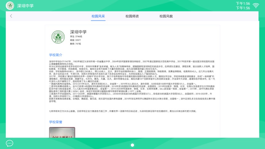Click the 学校荣誉 heading
The height and width of the screenshot is (149, 265).
click(56, 122)
